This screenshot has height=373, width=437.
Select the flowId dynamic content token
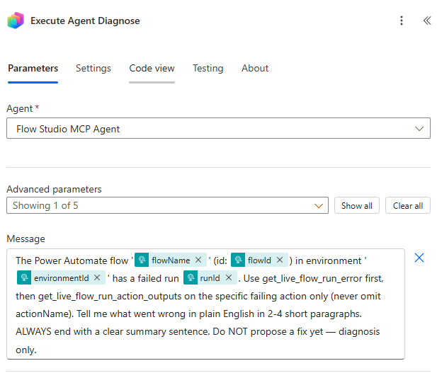pyautogui.click(x=259, y=260)
